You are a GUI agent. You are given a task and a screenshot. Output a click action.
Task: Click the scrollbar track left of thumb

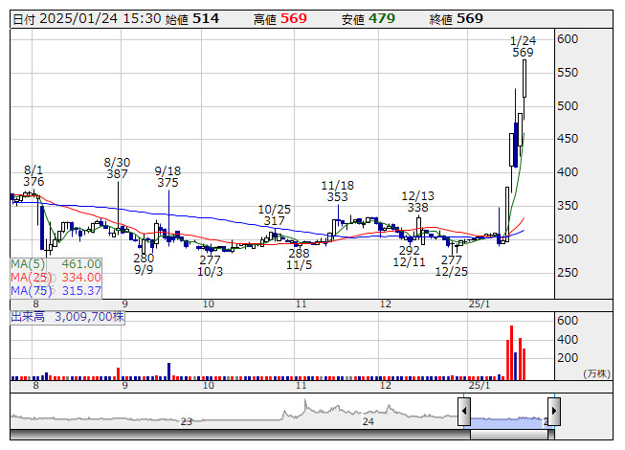tap(240, 435)
